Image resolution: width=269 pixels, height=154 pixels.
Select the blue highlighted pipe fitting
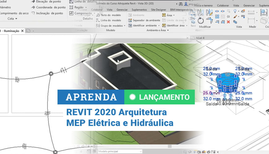coord(228,83)
